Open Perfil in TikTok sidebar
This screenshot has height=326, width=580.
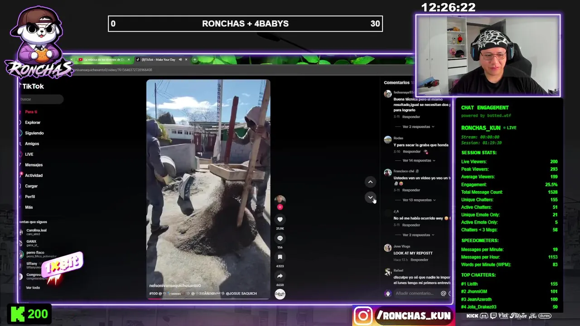pos(30,197)
